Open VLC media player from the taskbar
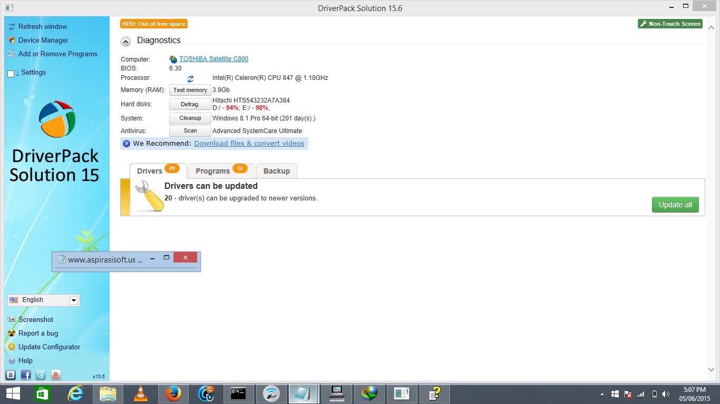Screen dimensions: 720x404 [x=140, y=393]
